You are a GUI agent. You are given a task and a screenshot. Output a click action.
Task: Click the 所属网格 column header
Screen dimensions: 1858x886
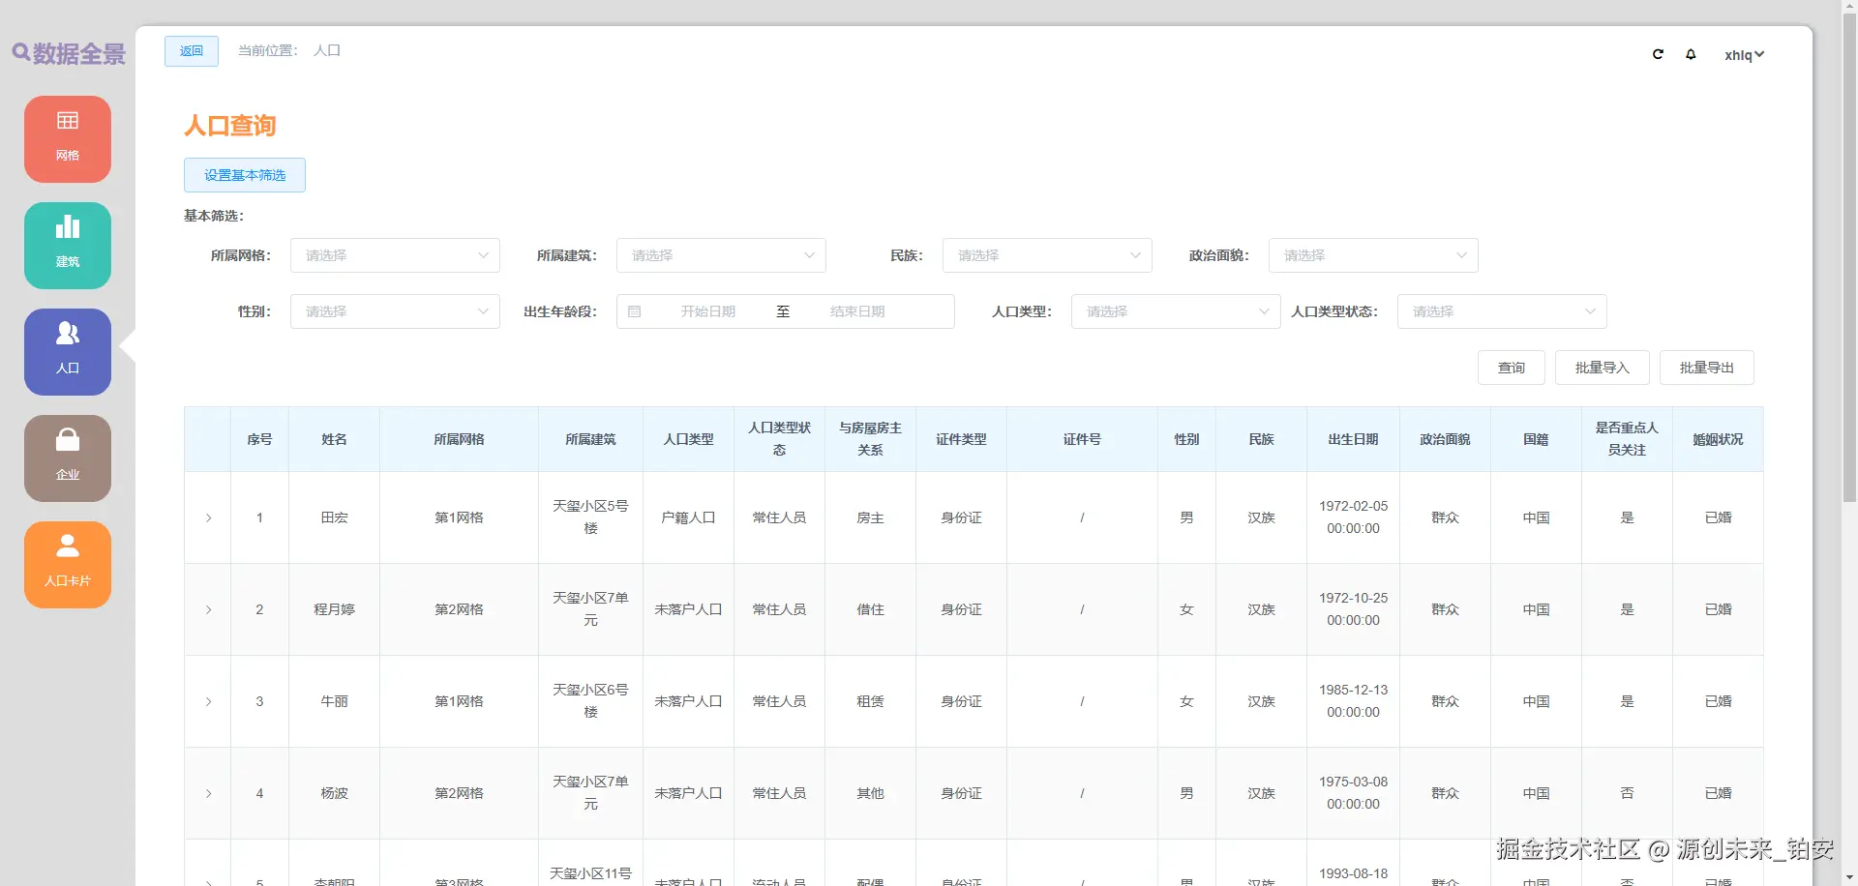pos(459,439)
